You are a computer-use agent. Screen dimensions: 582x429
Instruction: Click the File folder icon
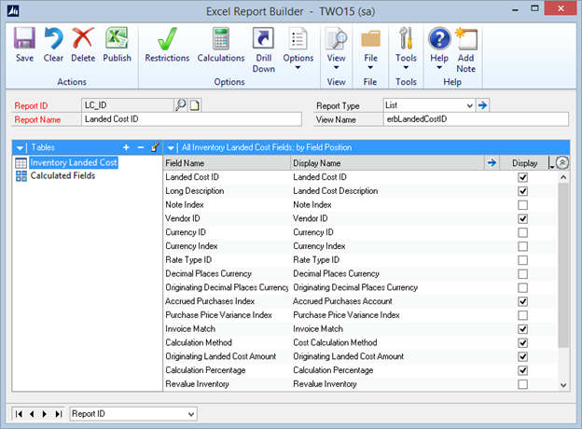(370, 38)
